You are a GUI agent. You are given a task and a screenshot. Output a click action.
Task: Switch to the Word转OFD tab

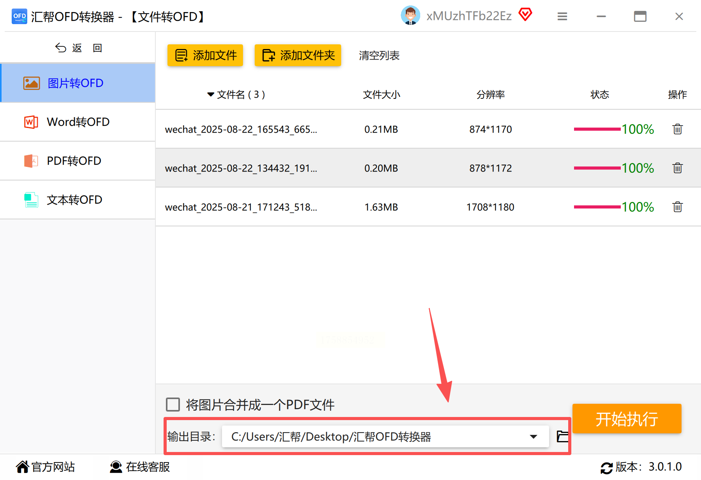[x=78, y=122]
